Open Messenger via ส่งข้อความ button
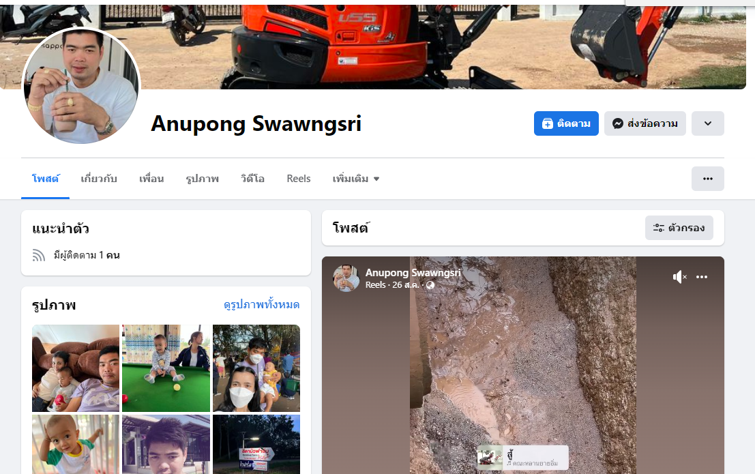 (645, 123)
